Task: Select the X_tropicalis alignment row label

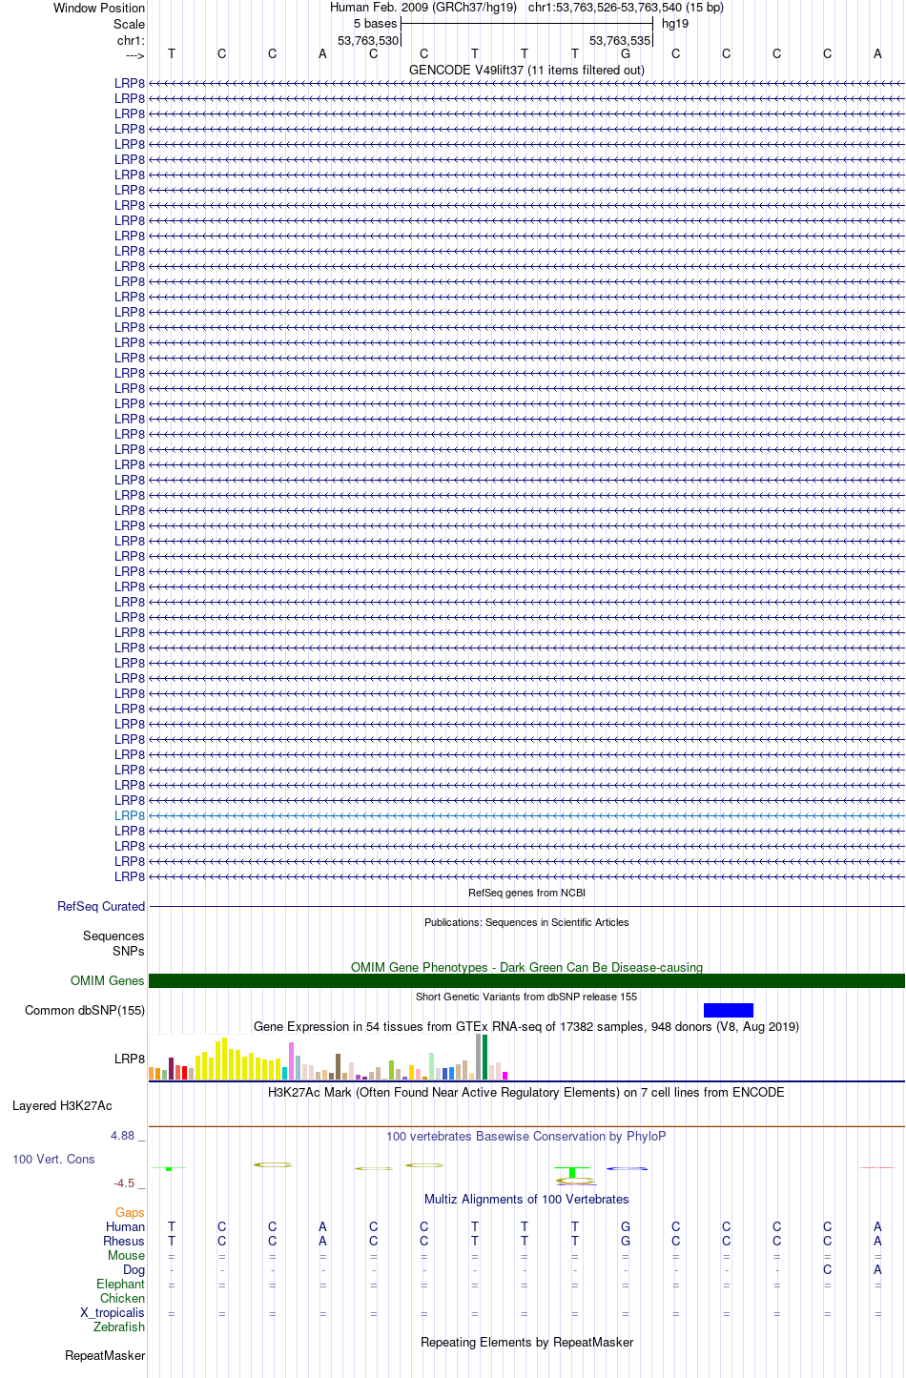Action: (x=113, y=1312)
